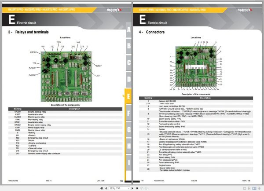Screen dimensions: 264x191
Task: Select '+Solenoid valve' row
Action: tap(65, 148)
